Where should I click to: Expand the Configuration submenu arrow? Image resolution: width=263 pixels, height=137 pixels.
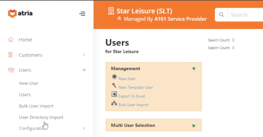84,128
